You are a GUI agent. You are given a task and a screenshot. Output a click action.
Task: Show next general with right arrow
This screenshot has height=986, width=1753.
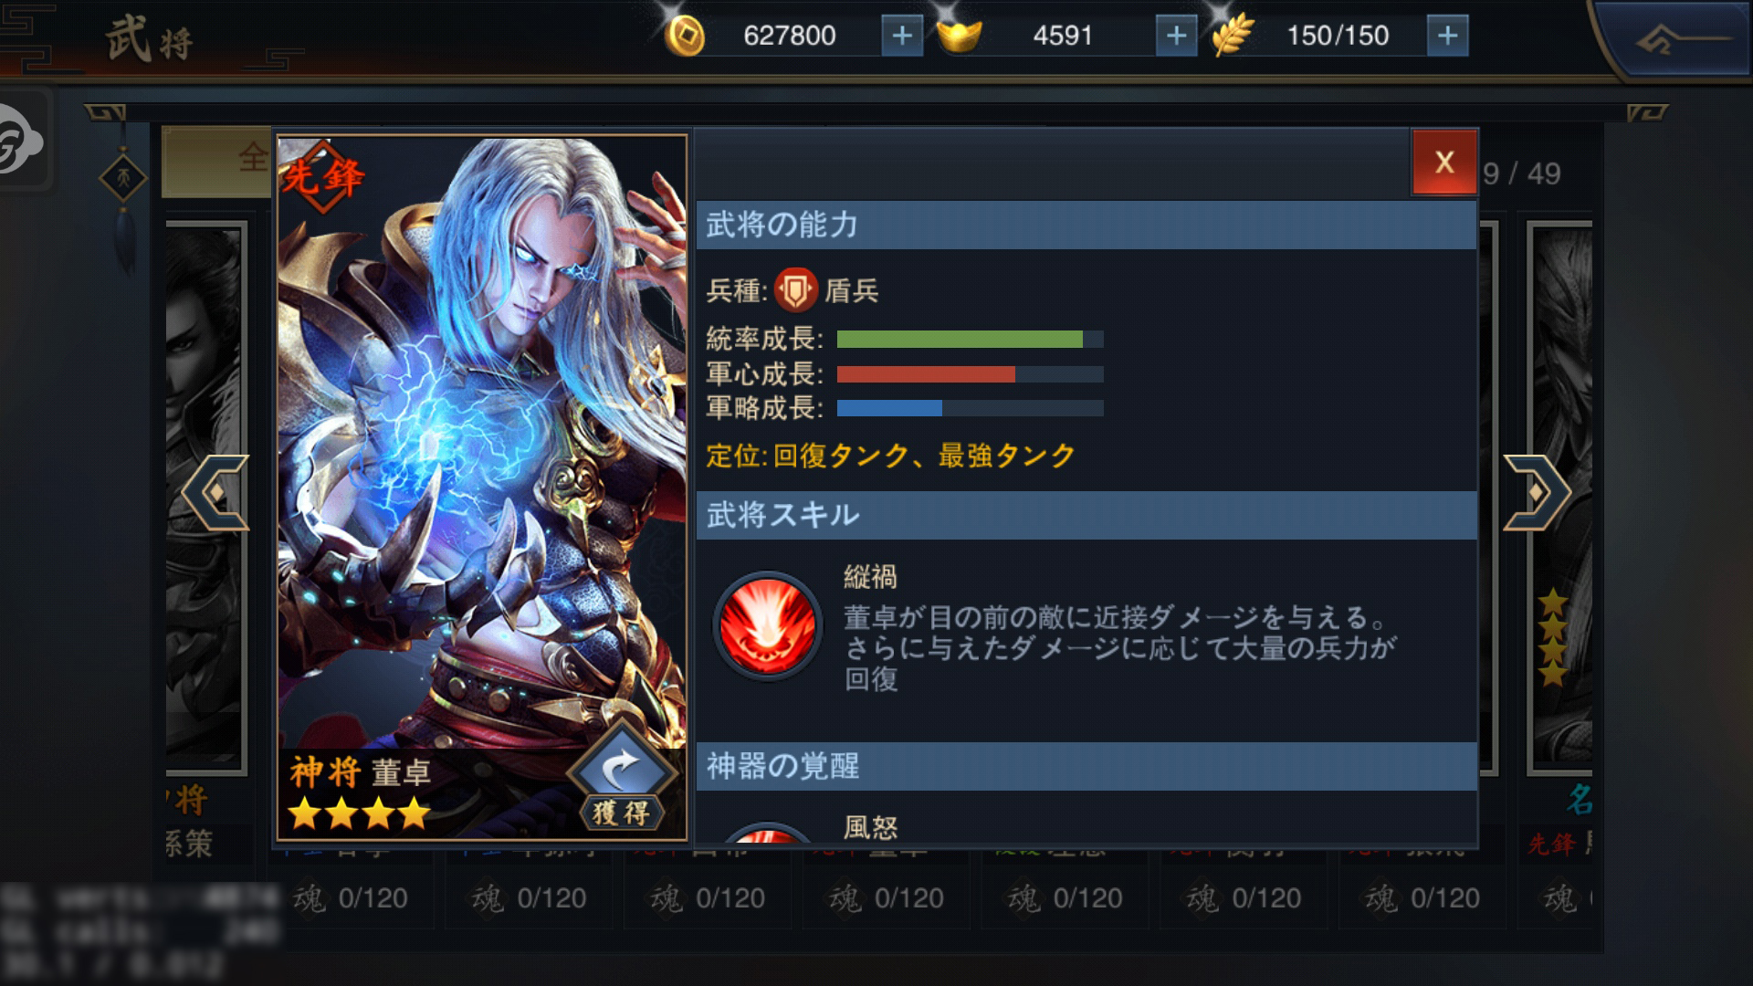click(x=1536, y=492)
